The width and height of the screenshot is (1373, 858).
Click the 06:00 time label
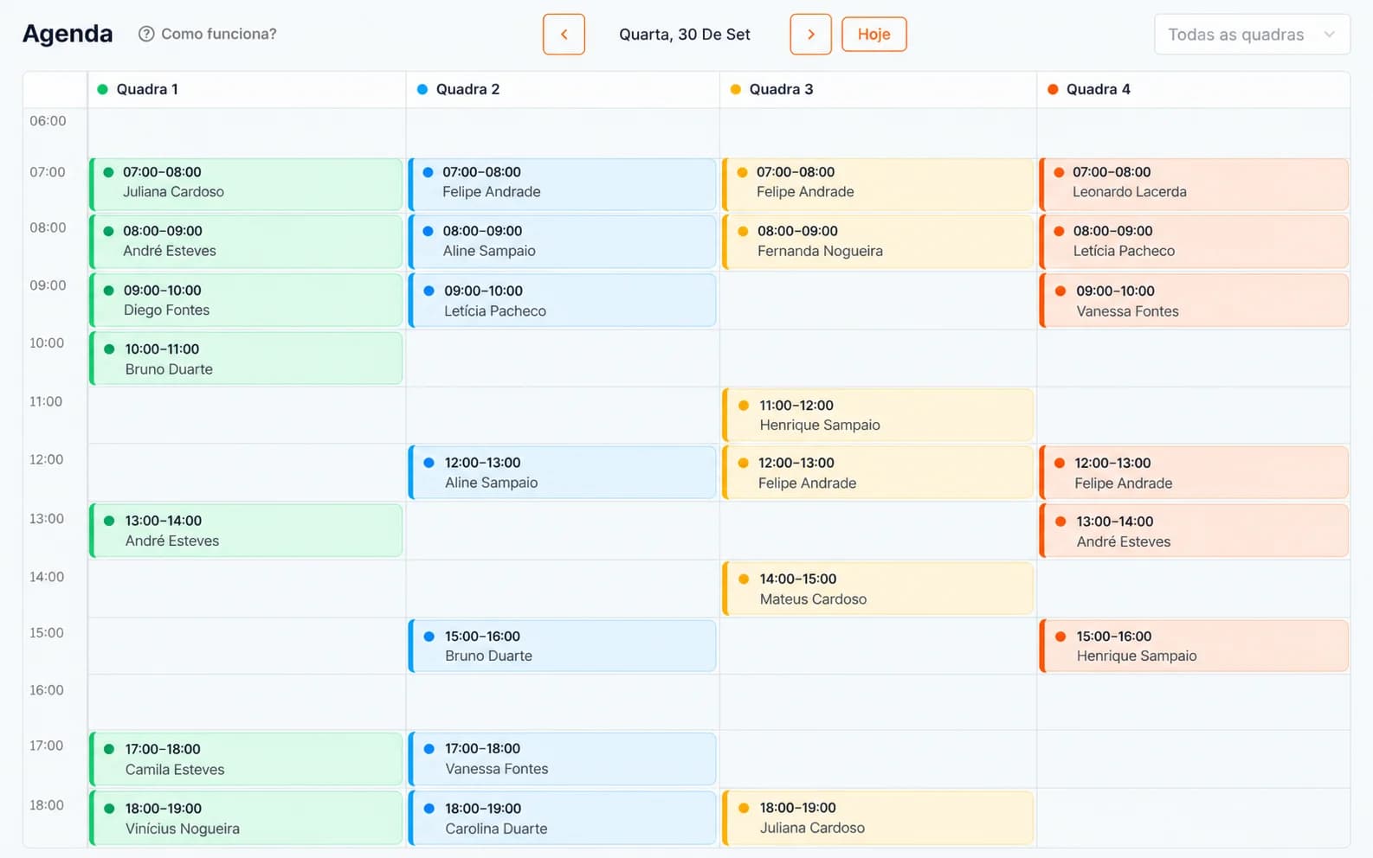[x=48, y=121]
